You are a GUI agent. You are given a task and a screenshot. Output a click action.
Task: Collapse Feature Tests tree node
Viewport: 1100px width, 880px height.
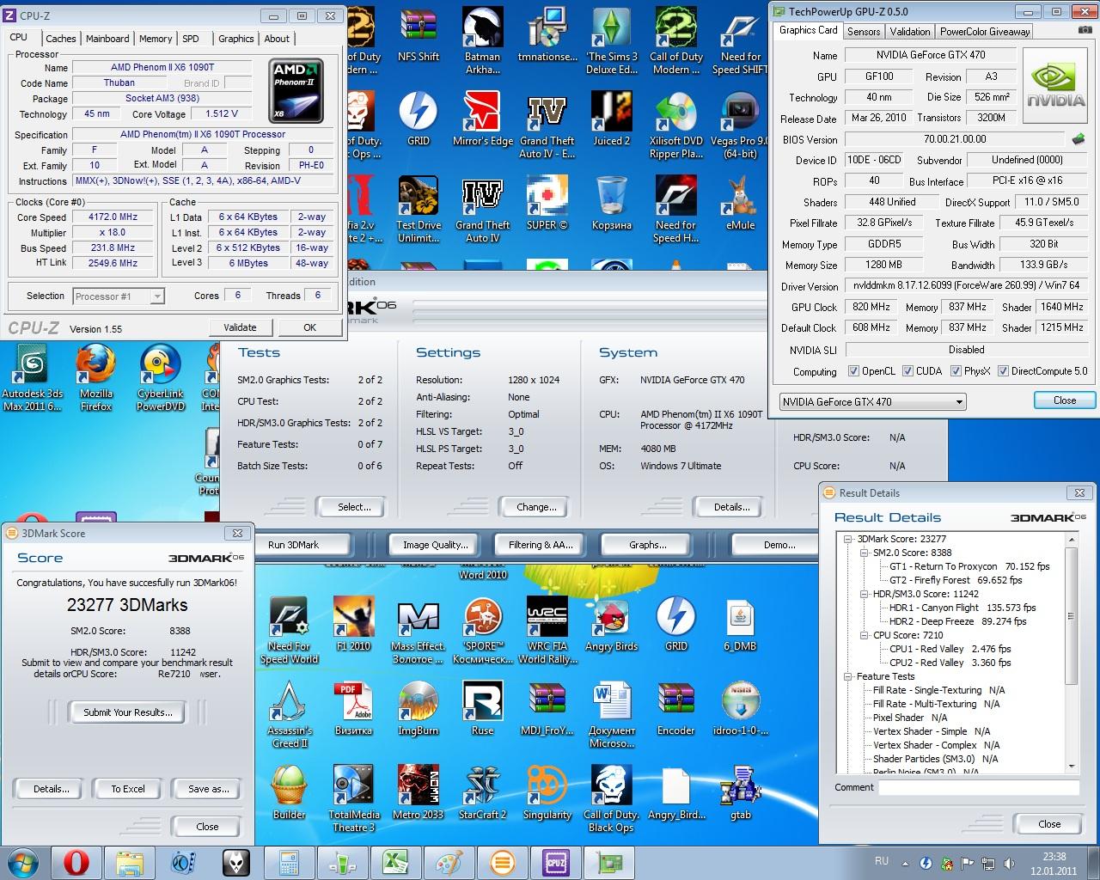tap(848, 676)
